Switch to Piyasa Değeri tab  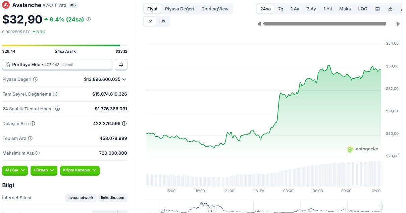click(x=180, y=9)
